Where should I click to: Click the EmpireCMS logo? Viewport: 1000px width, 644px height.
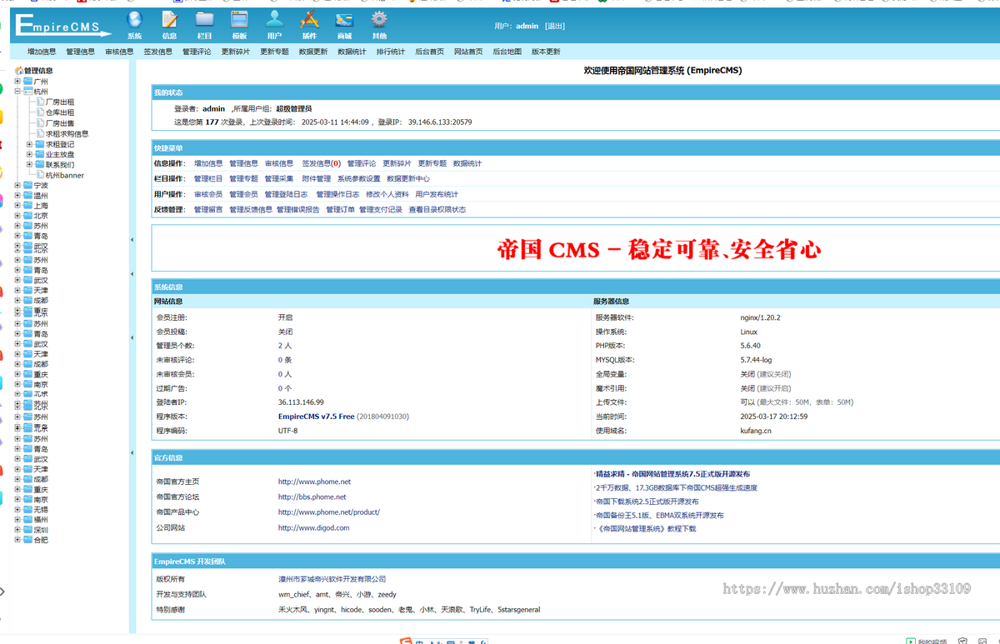63,26
